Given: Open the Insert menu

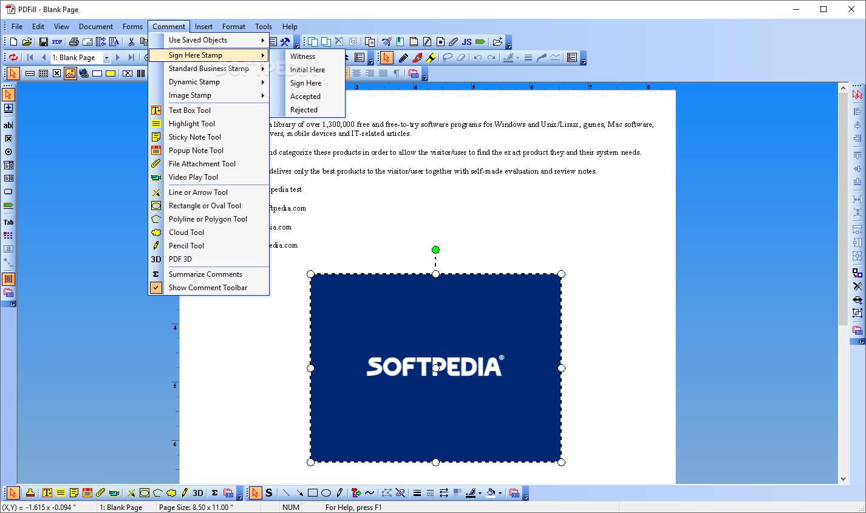Looking at the screenshot, I should coord(203,27).
